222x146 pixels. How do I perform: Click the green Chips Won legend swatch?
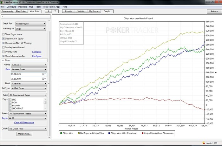click(x=61, y=133)
